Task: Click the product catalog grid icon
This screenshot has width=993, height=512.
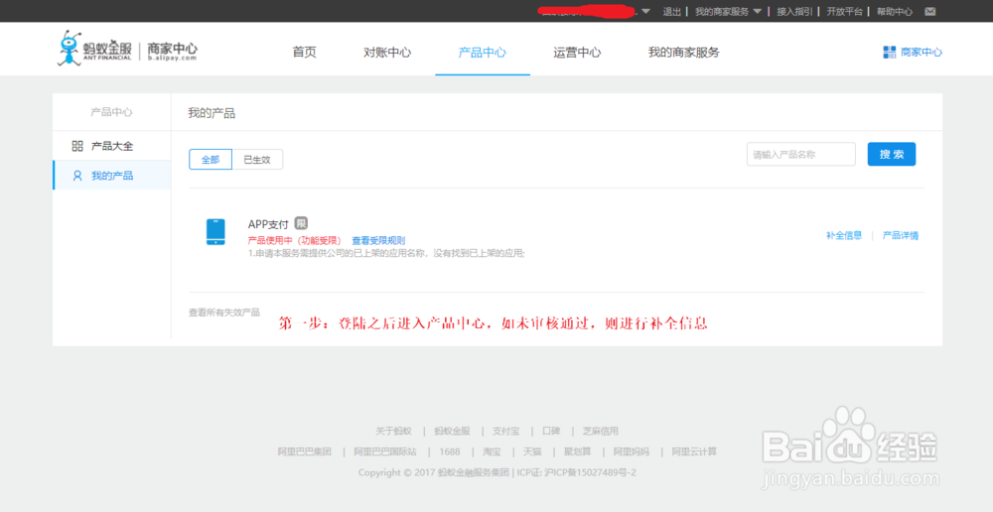Action: click(77, 146)
